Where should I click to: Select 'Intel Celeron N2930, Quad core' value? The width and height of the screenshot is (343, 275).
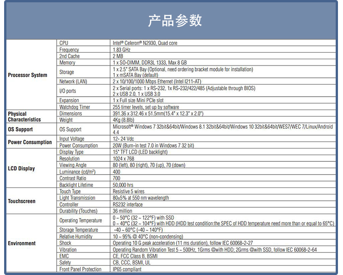[x=145, y=43]
